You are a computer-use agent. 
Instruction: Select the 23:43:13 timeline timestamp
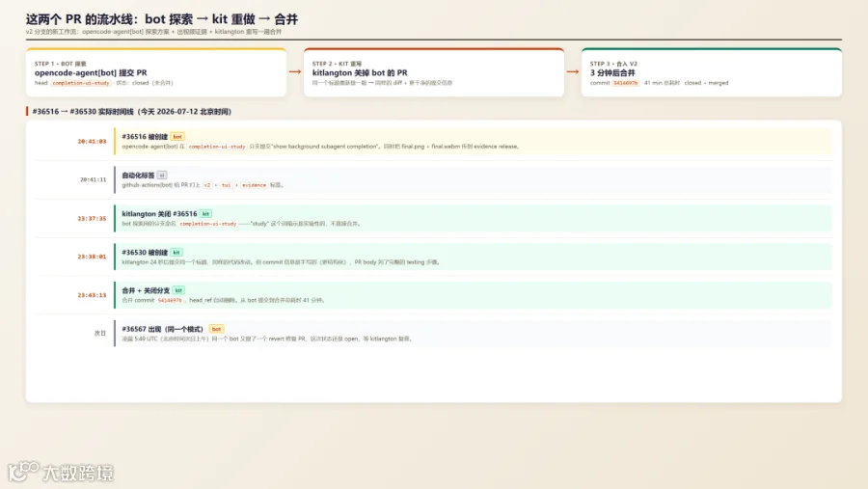point(92,295)
